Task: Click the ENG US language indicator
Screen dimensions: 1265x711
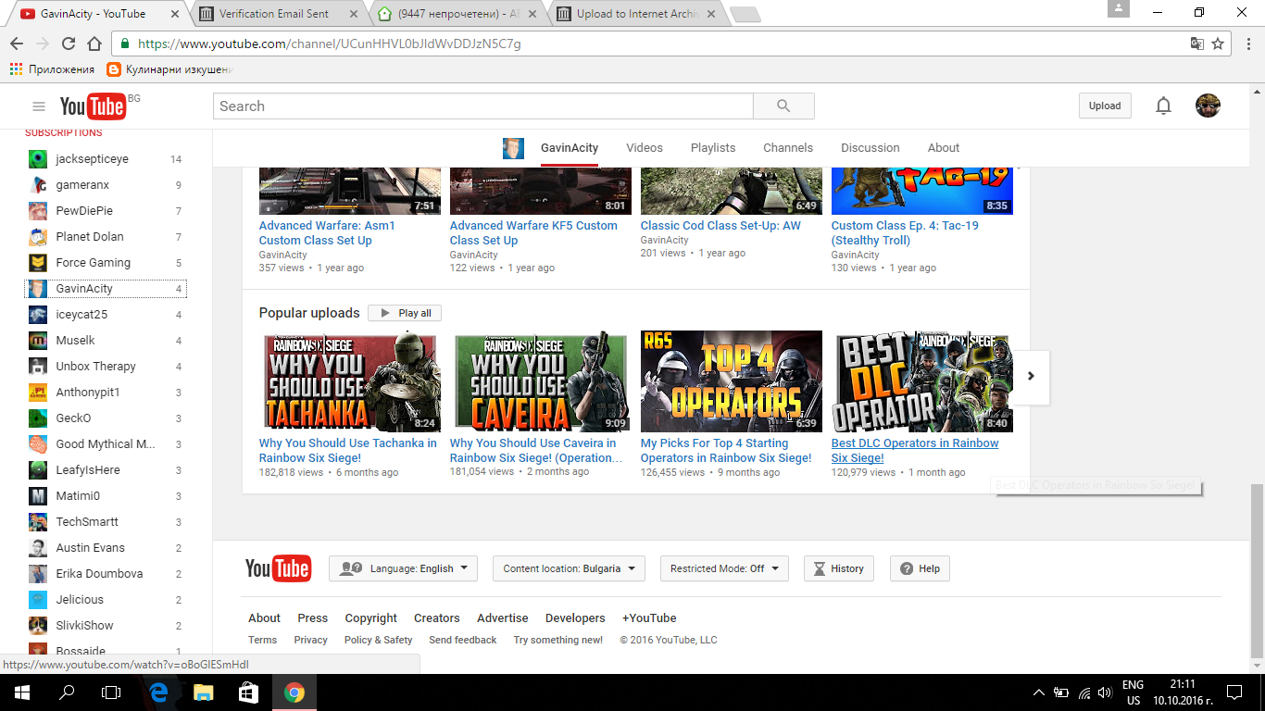Action: [1133, 692]
